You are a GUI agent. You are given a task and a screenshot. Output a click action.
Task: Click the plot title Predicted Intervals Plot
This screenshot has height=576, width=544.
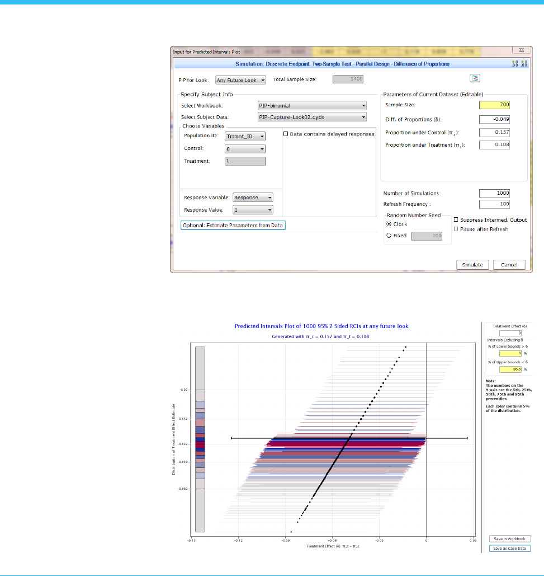point(321,326)
